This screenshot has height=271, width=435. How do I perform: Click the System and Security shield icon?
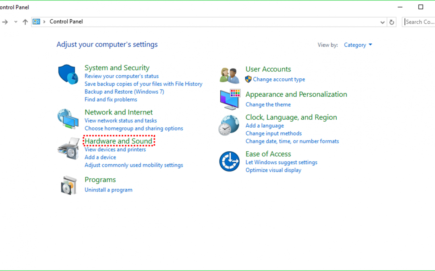pyautogui.click(x=68, y=74)
